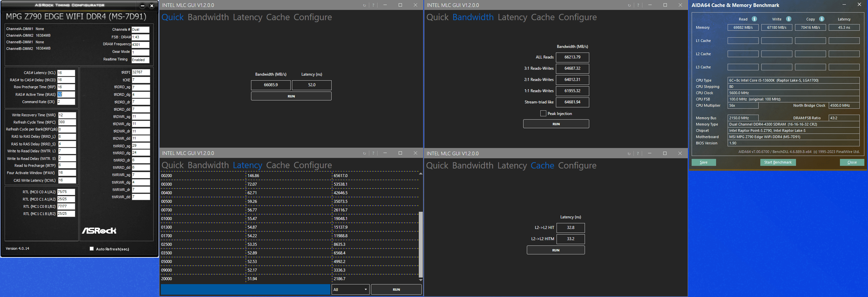Maximize the Quick MLC window

pos(400,5)
